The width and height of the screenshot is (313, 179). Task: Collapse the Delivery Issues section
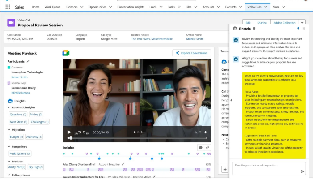pyautogui.click(x=9, y=175)
